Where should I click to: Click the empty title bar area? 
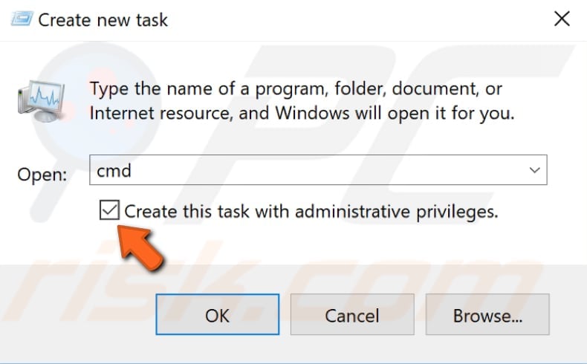[x=357, y=19]
